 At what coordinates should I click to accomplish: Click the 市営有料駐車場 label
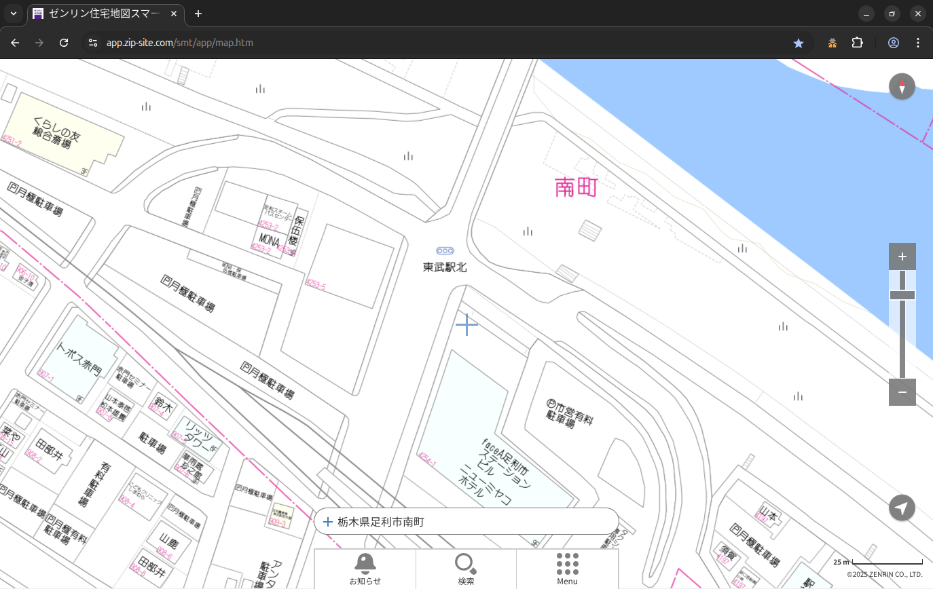pyautogui.click(x=569, y=413)
